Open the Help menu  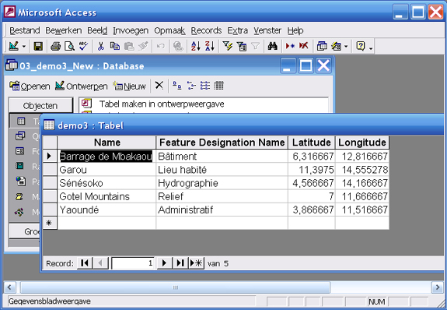click(x=295, y=30)
